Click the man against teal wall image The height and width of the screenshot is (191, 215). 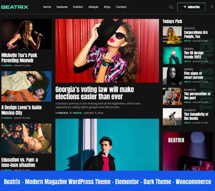coord(107,145)
